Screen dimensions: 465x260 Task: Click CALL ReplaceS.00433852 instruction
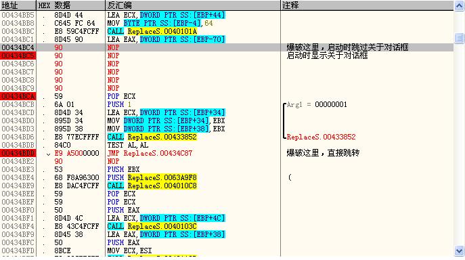(x=152, y=137)
